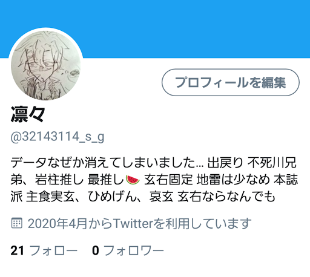Click 玄右固定 in the bio
The height and width of the screenshot is (277, 310).
point(168,180)
